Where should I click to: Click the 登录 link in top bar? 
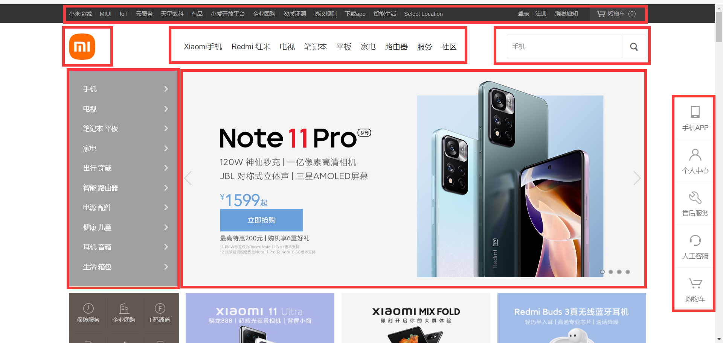pos(523,14)
